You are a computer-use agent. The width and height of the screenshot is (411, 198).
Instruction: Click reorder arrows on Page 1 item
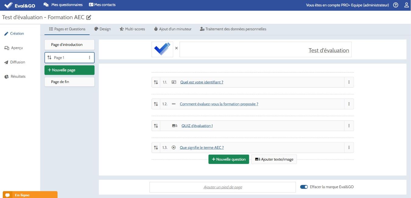(49, 57)
